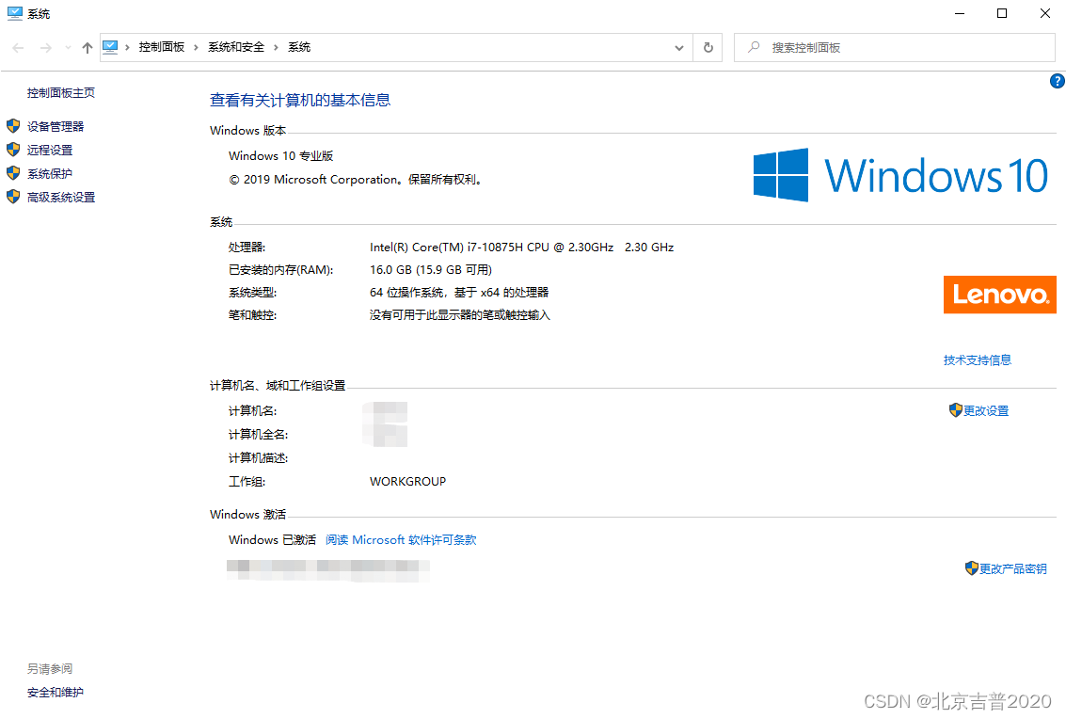Close the 系统 window
Screen dimensions: 1066x719
1045,13
